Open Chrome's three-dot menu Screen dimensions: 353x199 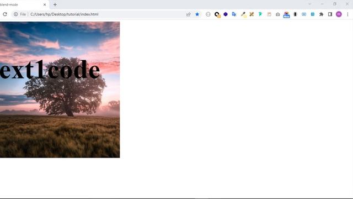point(347,14)
